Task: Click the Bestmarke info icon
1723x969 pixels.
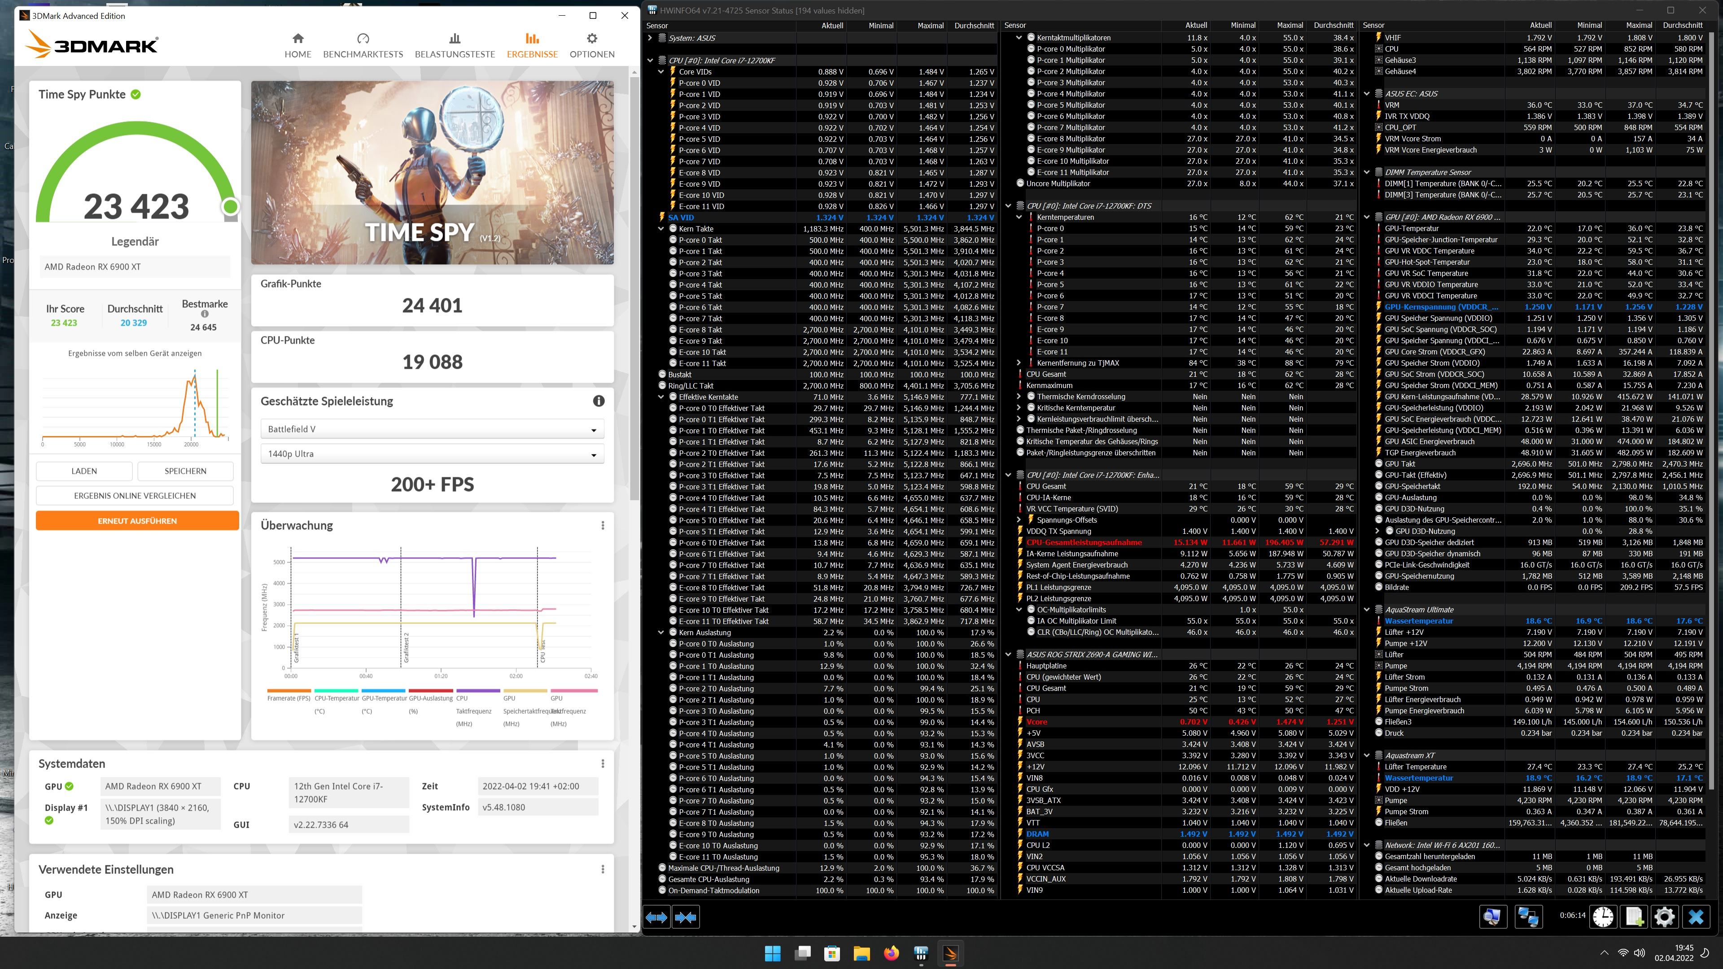Action: [205, 314]
